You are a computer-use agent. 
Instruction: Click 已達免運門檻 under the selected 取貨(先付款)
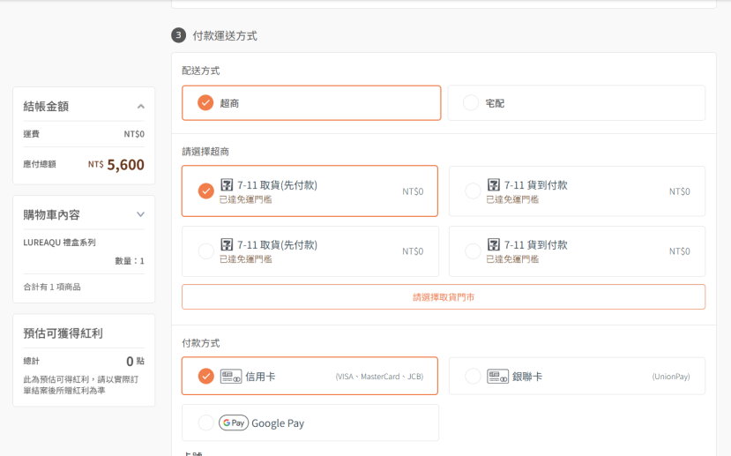coord(246,199)
